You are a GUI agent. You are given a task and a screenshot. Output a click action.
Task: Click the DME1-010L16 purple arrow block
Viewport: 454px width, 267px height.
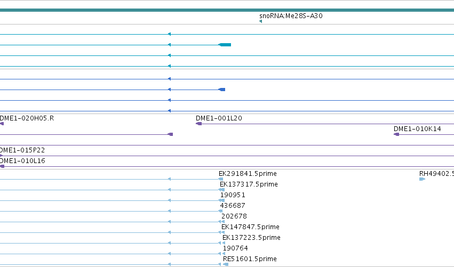(x=2, y=166)
